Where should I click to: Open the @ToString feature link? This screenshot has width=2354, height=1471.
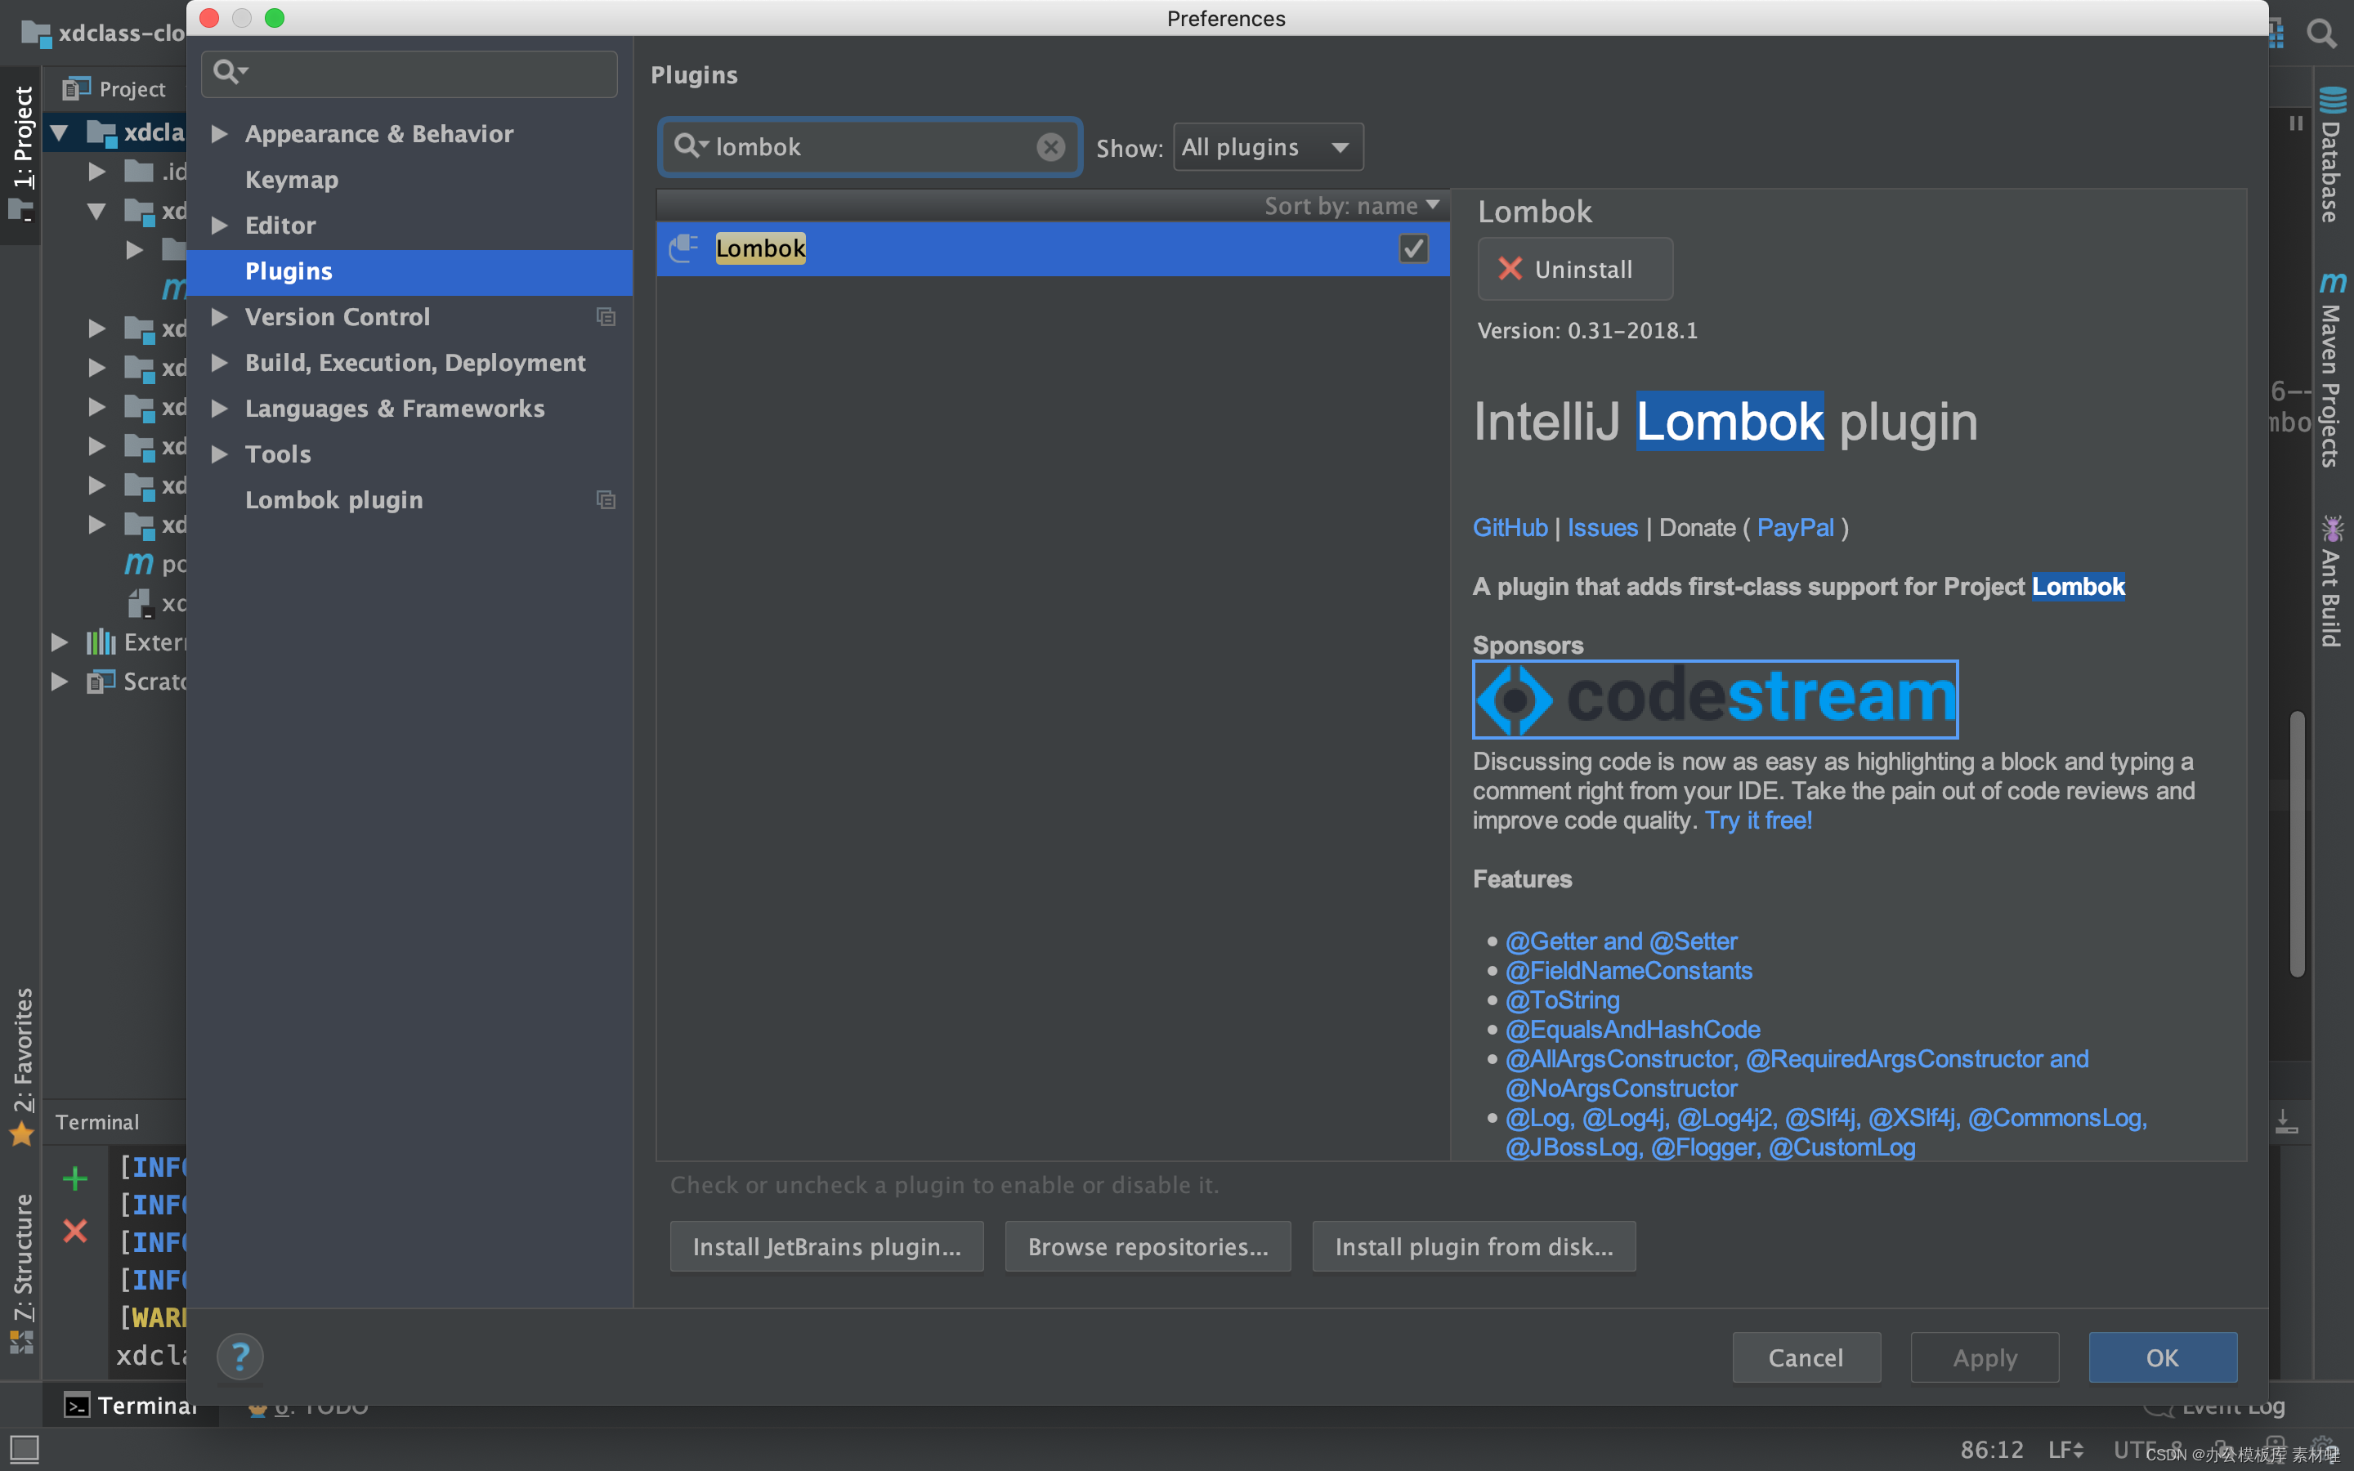[x=1562, y=999]
